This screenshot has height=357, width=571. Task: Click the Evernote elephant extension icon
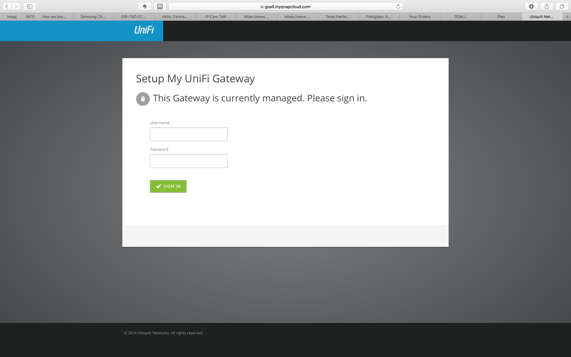145,6
